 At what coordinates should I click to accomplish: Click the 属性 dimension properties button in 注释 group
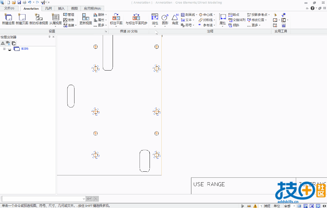click(x=223, y=19)
